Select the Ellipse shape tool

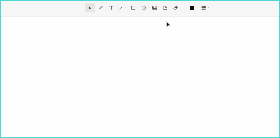click(144, 8)
